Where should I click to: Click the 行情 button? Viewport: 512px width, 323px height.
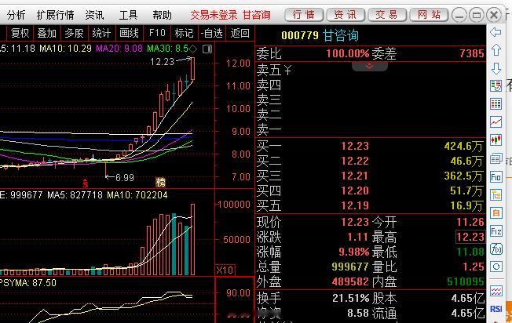pyautogui.click(x=304, y=15)
